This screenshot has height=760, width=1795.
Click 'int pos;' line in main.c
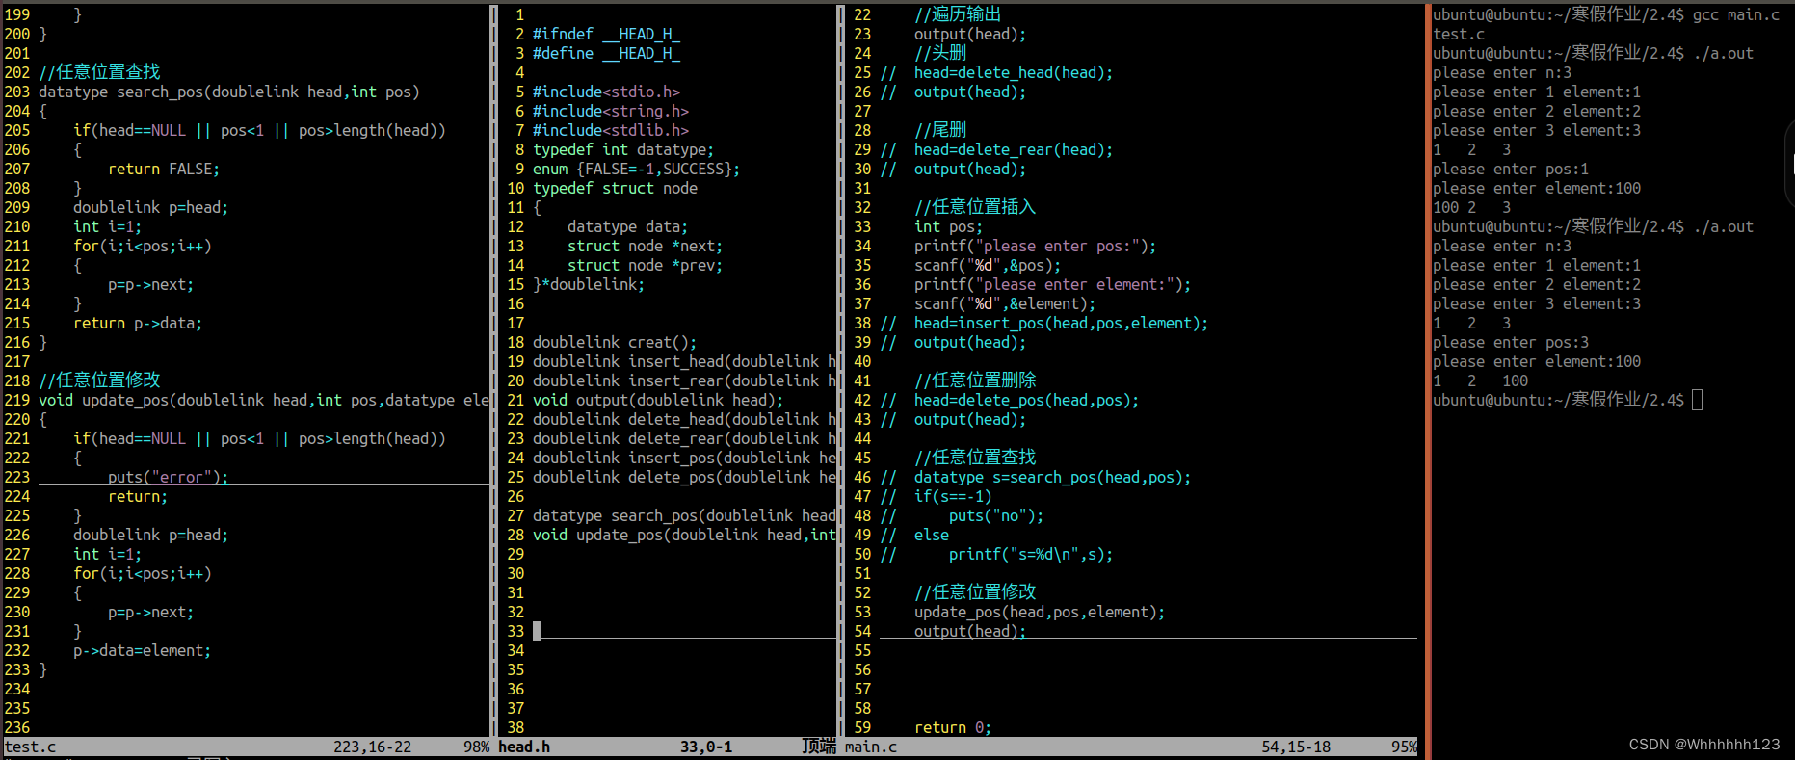(x=949, y=226)
